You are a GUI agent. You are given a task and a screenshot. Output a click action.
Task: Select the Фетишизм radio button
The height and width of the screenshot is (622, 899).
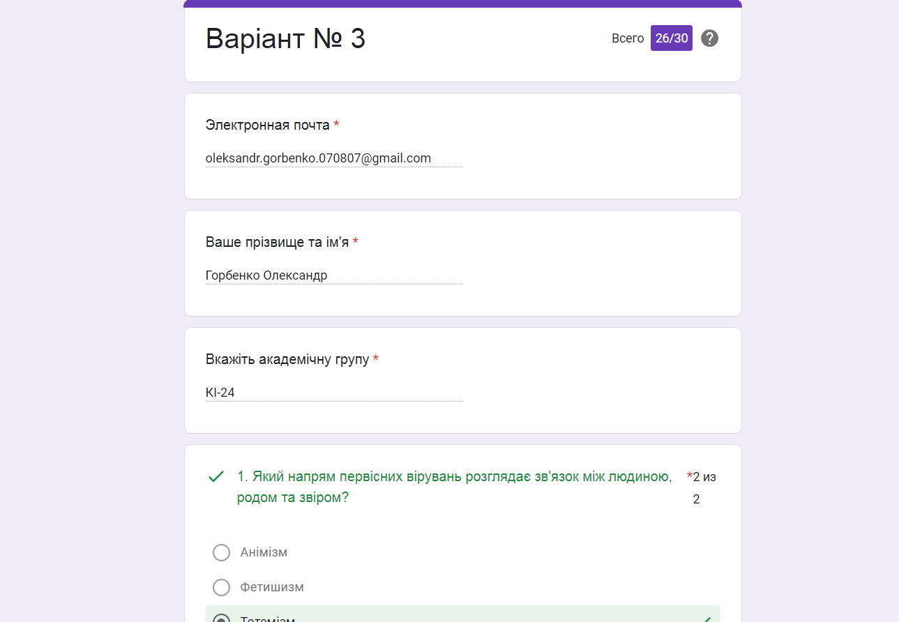pyautogui.click(x=221, y=587)
